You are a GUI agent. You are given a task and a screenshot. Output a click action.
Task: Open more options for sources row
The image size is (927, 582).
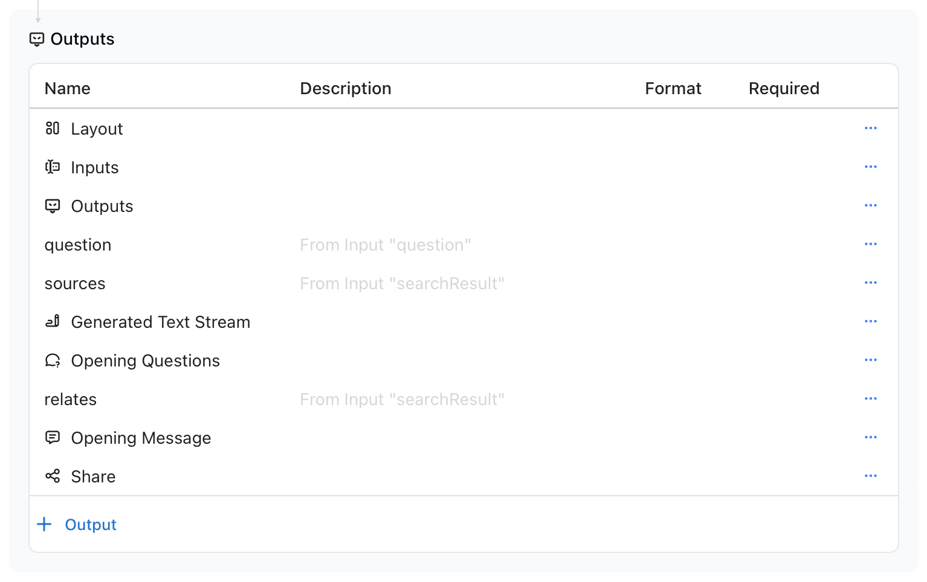(870, 283)
